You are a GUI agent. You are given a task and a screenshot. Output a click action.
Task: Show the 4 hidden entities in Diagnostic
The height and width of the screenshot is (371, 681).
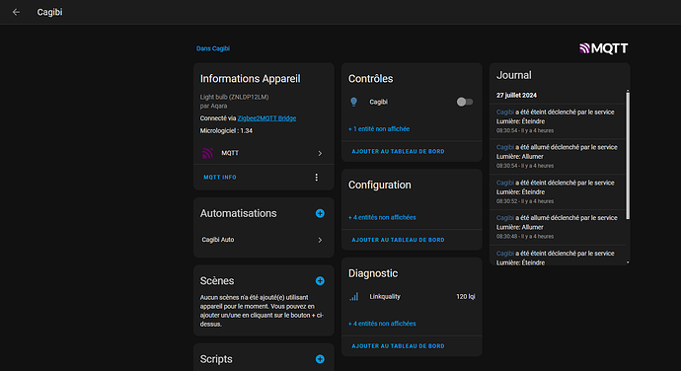pos(382,324)
